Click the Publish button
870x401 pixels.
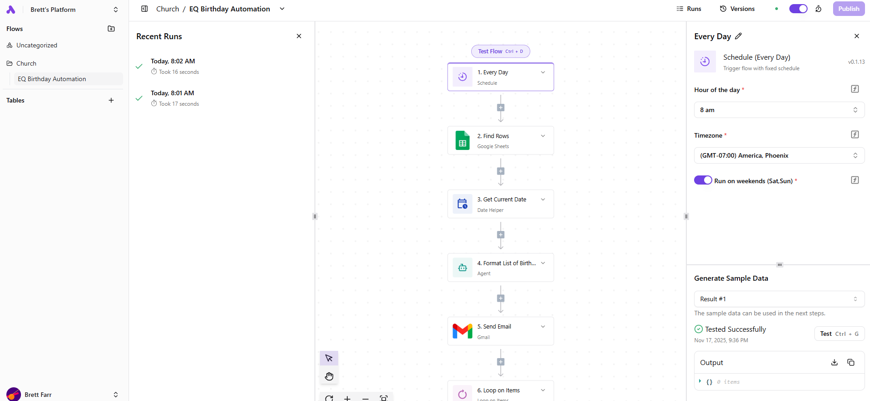click(x=848, y=9)
